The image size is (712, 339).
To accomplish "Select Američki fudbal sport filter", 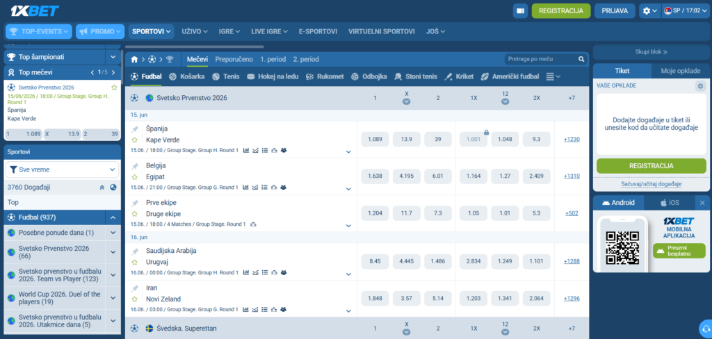I will (x=510, y=76).
